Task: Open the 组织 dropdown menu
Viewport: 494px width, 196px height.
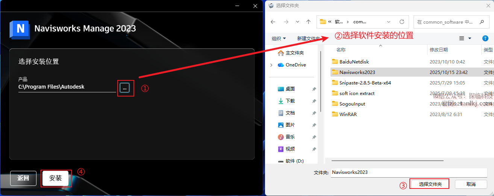Action: coord(279,38)
